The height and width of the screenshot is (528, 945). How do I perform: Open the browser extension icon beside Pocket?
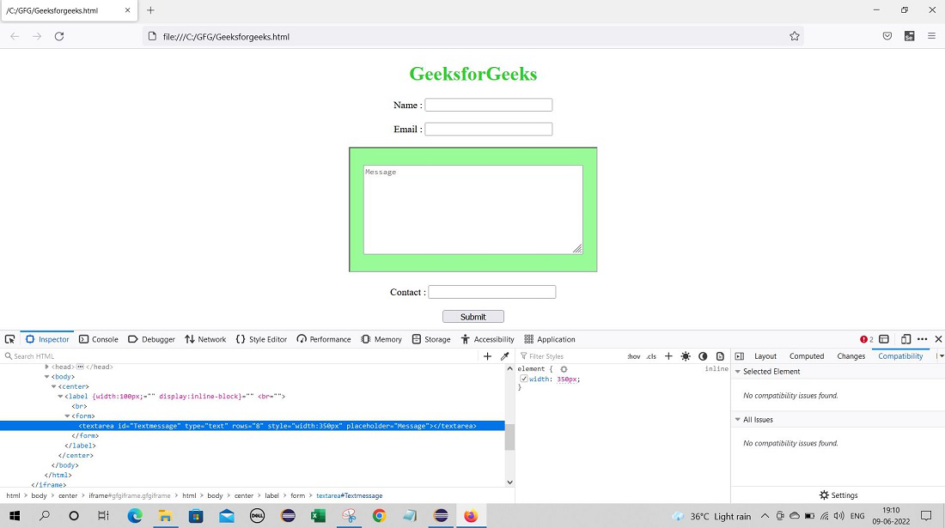(910, 36)
